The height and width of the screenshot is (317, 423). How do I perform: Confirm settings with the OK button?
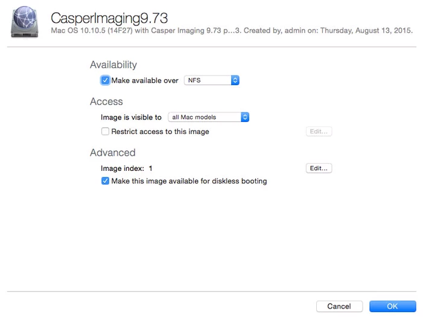[392, 306]
